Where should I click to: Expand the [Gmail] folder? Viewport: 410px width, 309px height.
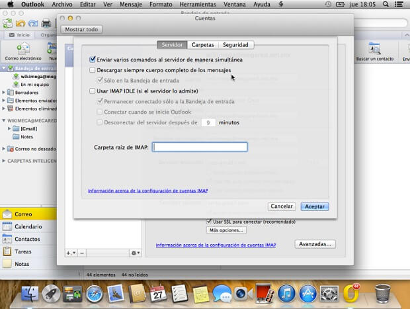(9, 128)
